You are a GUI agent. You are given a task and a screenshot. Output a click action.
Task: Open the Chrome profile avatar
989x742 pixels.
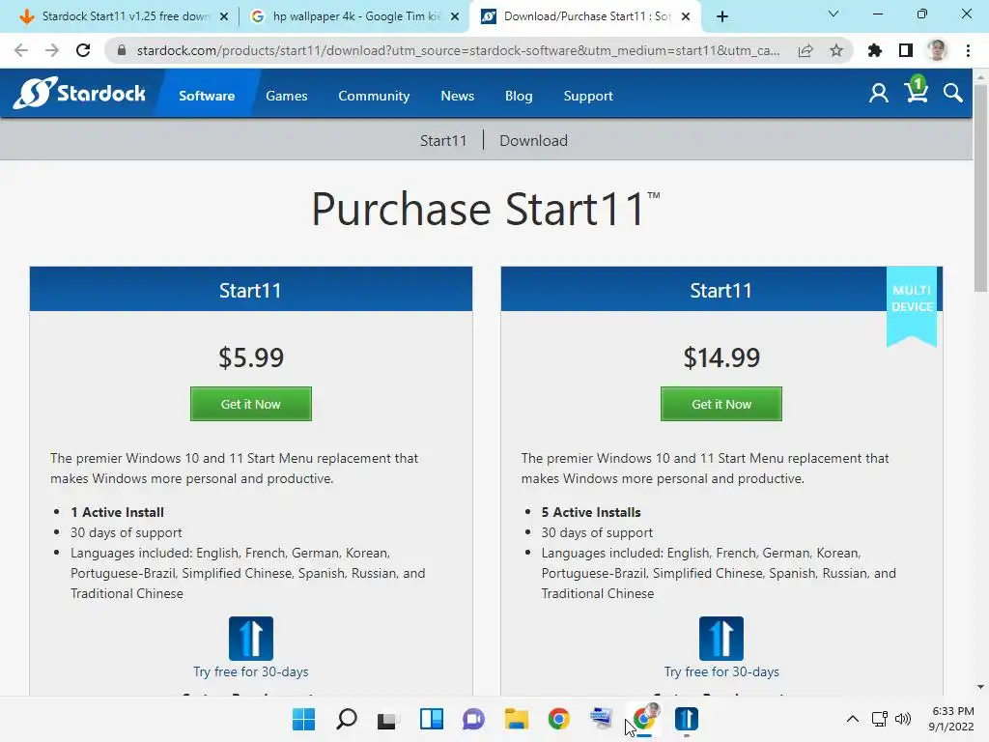pyautogui.click(x=937, y=50)
